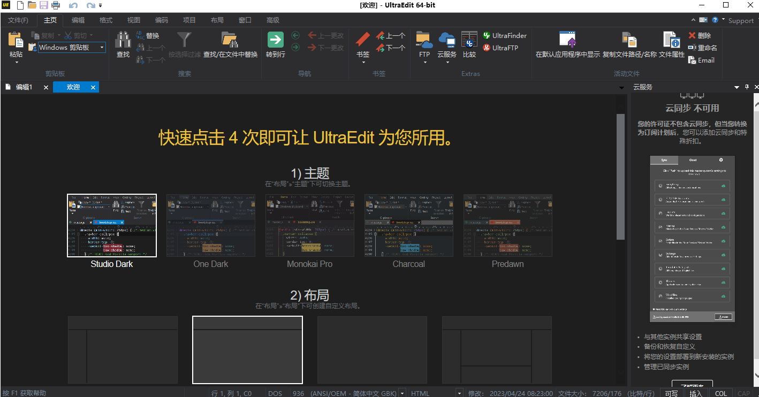Toggle the COL column mode indicator

(x=721, y=393)
